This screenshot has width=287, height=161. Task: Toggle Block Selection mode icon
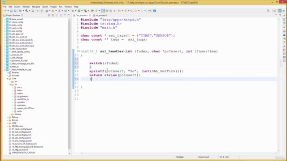coord(111,11)
